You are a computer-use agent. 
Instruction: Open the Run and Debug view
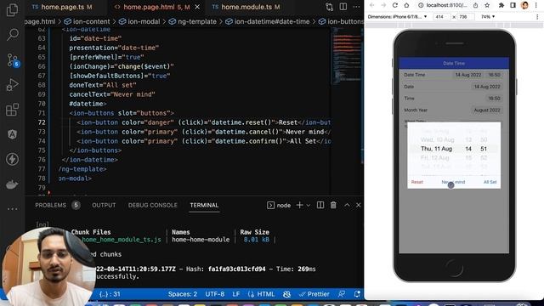12,85
